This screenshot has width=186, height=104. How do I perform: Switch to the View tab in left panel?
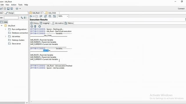(1, 13)
